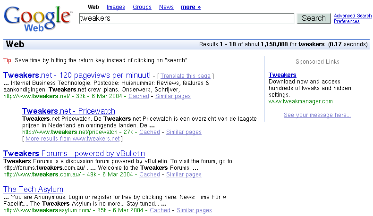Click green URL 'http://www.tweakers.net/pricewatch'
This screenshot has width=373, height=216.
(70, 132)
